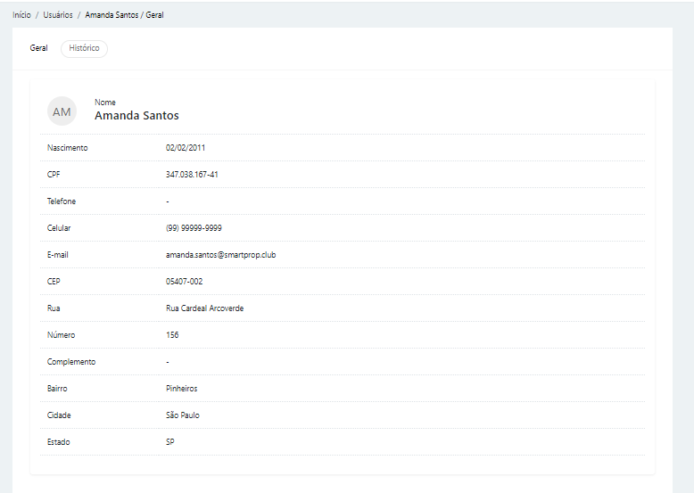
Task: Select the CPF value 347.038.167-41
Action: click(x=192, y=175)
